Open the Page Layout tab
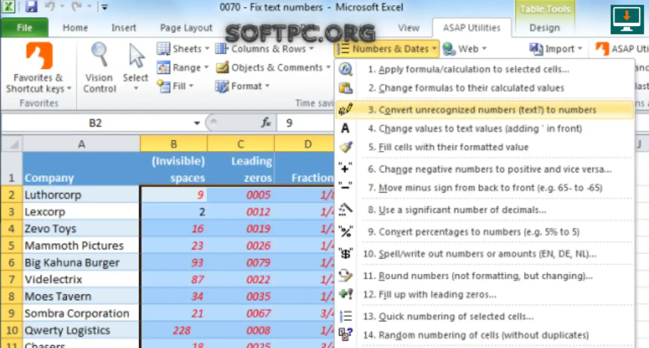Screen dimensions: 649x348 click(186, 28)
